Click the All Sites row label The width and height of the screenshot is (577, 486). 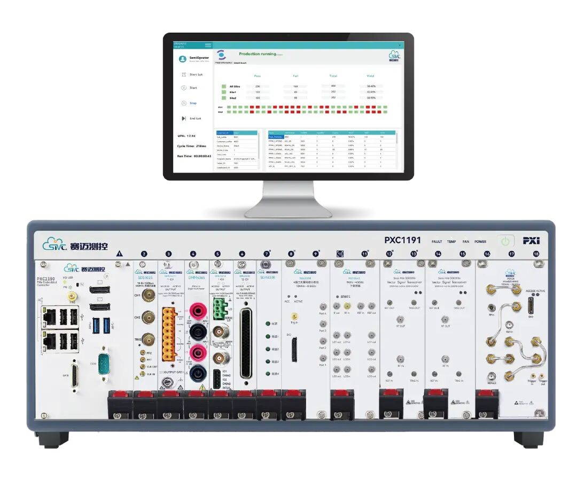coord(235,87)
